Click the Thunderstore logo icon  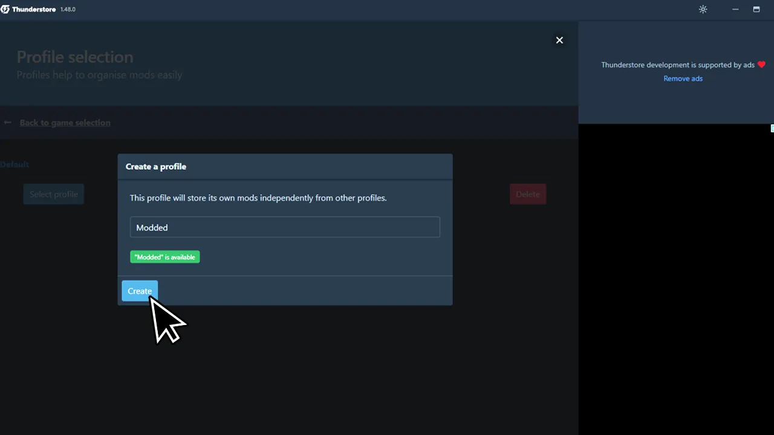pos(6,9)
